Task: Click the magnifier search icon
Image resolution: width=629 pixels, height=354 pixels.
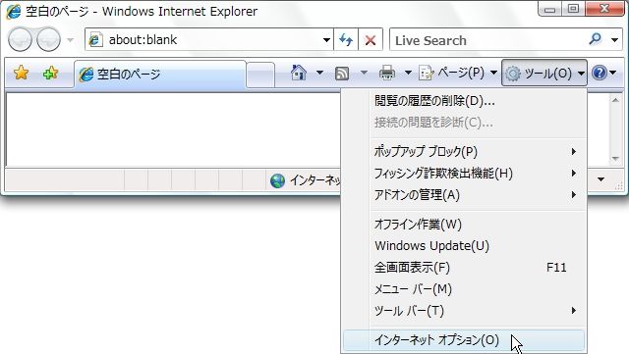Action: click(596, 39)
